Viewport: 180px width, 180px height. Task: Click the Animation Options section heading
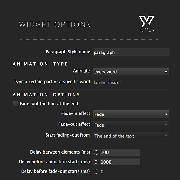[46, 95]
